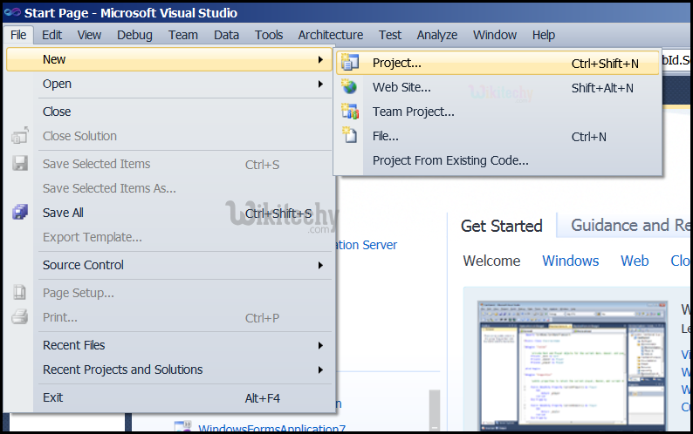
Task: Open the WindowsFormsApplication7 recent project link
Action: point(271,428)
